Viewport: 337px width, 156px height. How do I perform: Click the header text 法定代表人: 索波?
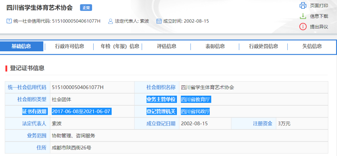coord(132,21)
